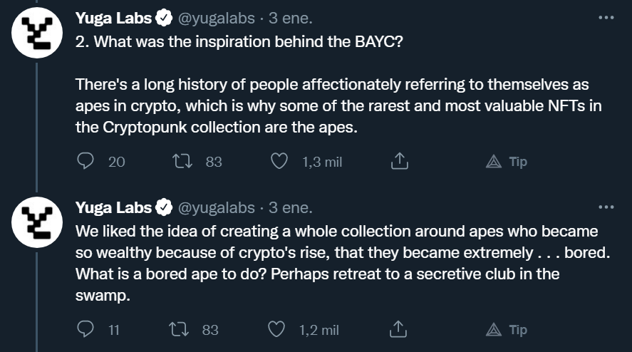Open more options on second tweet
632x352 pixels.
point(606,207)
